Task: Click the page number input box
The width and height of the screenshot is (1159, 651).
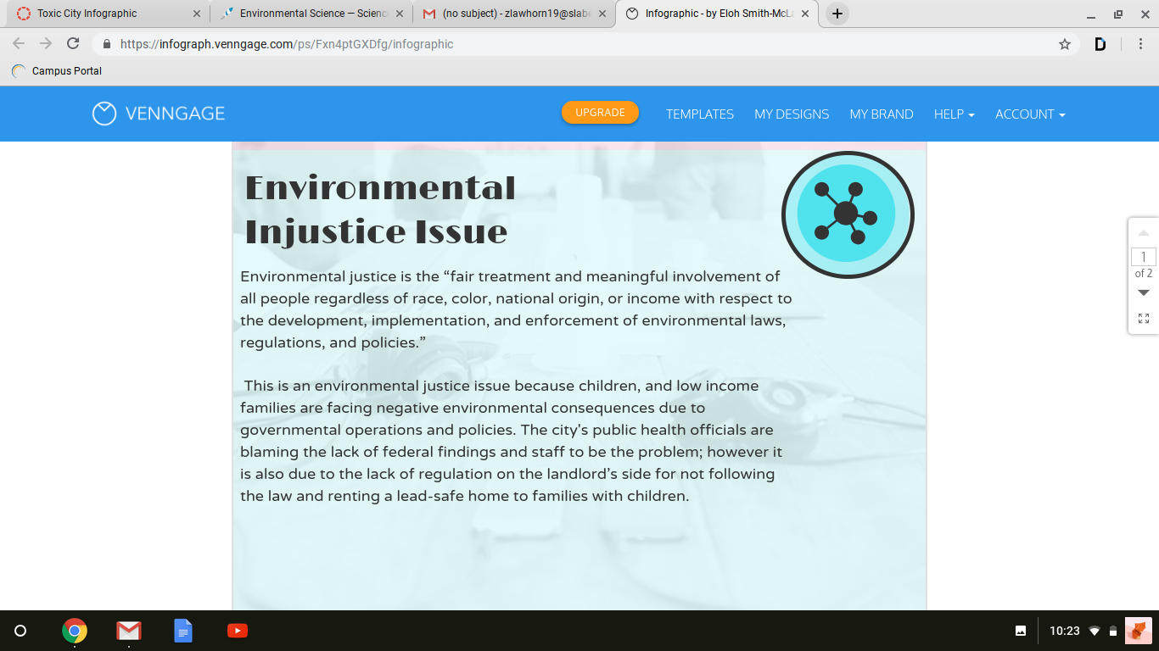Action: click(1143, 257)
